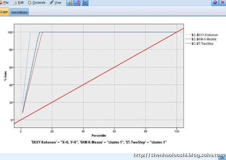Click the K-Means legend line swatch
The width and height of the screenshot is (226, 160).
pyautogui.click(x=188, y=39)
